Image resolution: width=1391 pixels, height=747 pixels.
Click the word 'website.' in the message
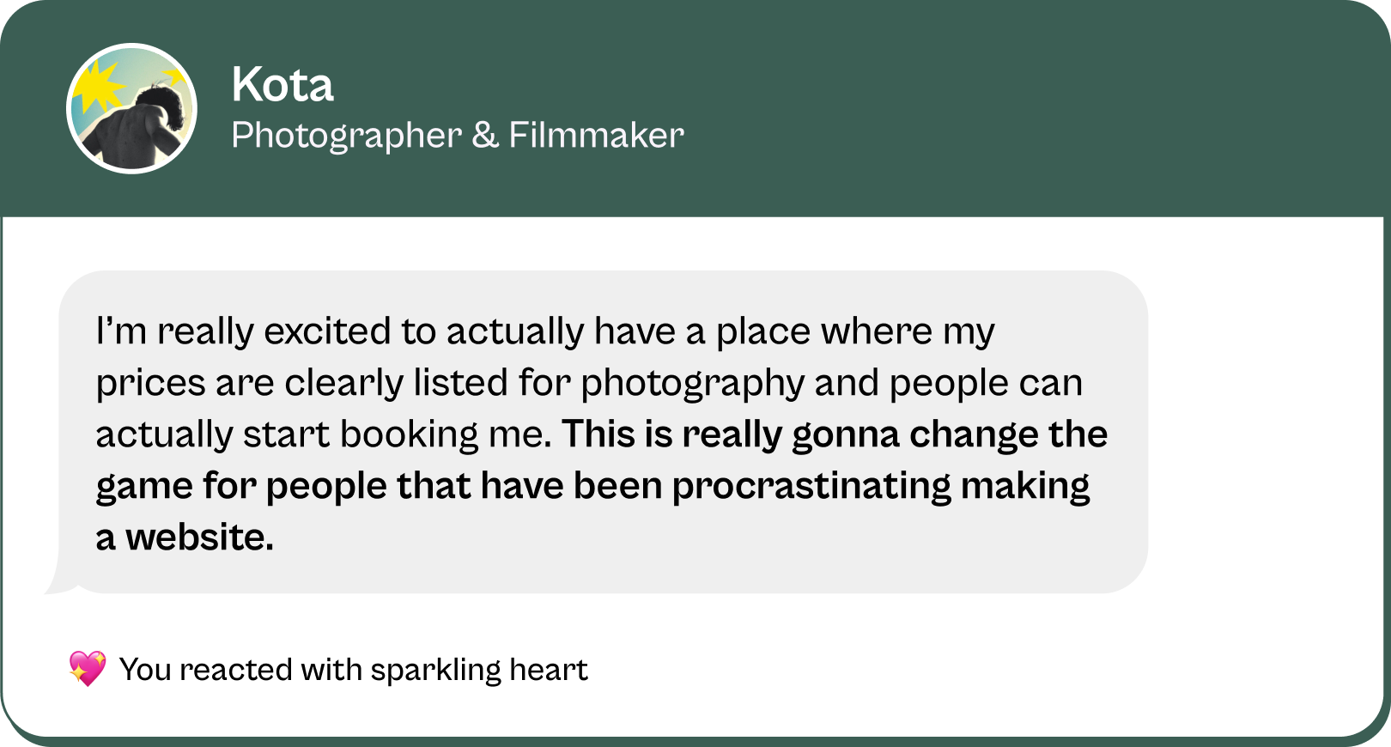click(x=199, y=537)
